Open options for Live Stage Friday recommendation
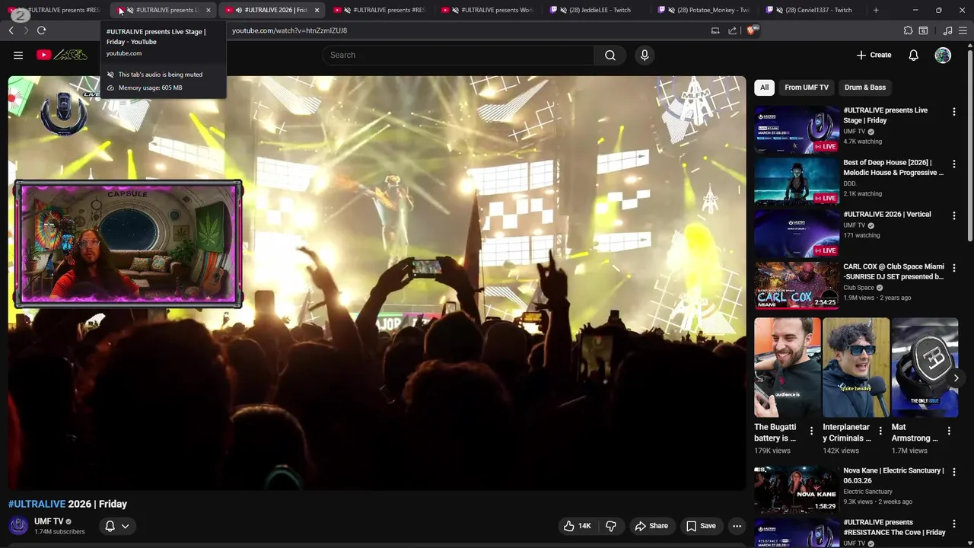The image size is (974, 548). [x=953, y=111]
